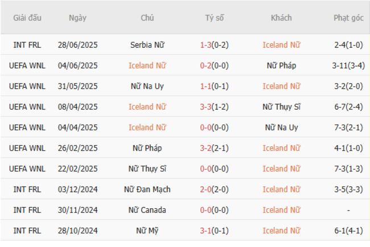Open Nữ Pháp away team on 04/06/2025
The image size is (370, 247).
(281, 65)
